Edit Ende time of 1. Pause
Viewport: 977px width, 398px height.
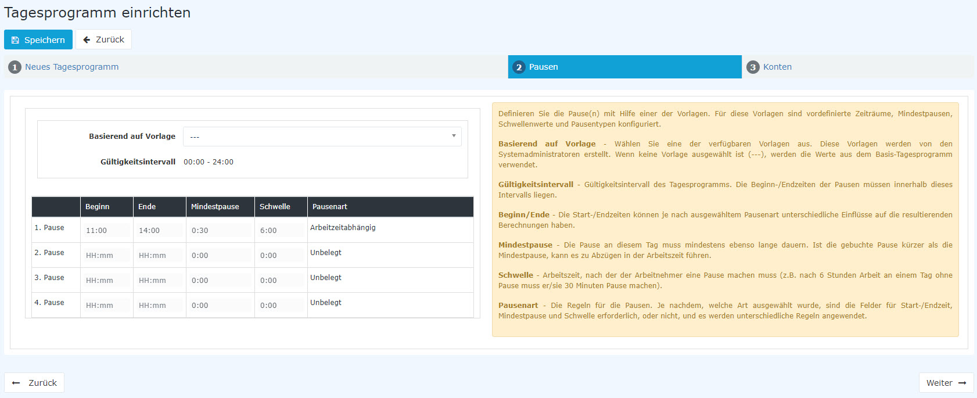point(159,231)
